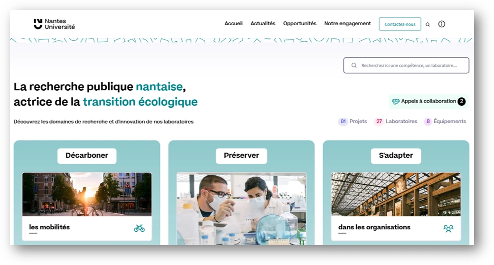Go to Accueil menu item
Viewport: 494px width, 265px height.
tap(233, 23)
